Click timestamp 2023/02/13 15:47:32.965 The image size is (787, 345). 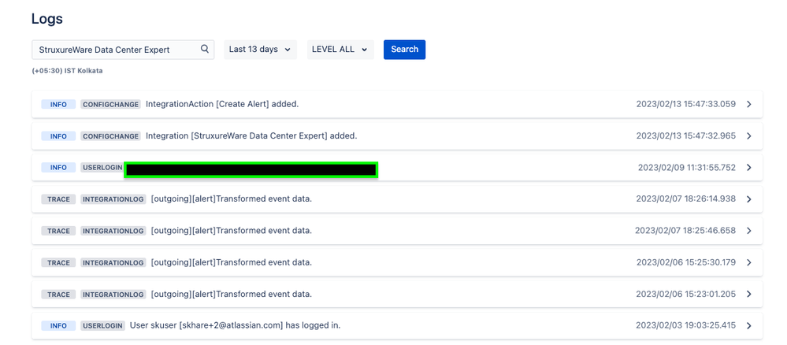(x=686, y=136)
